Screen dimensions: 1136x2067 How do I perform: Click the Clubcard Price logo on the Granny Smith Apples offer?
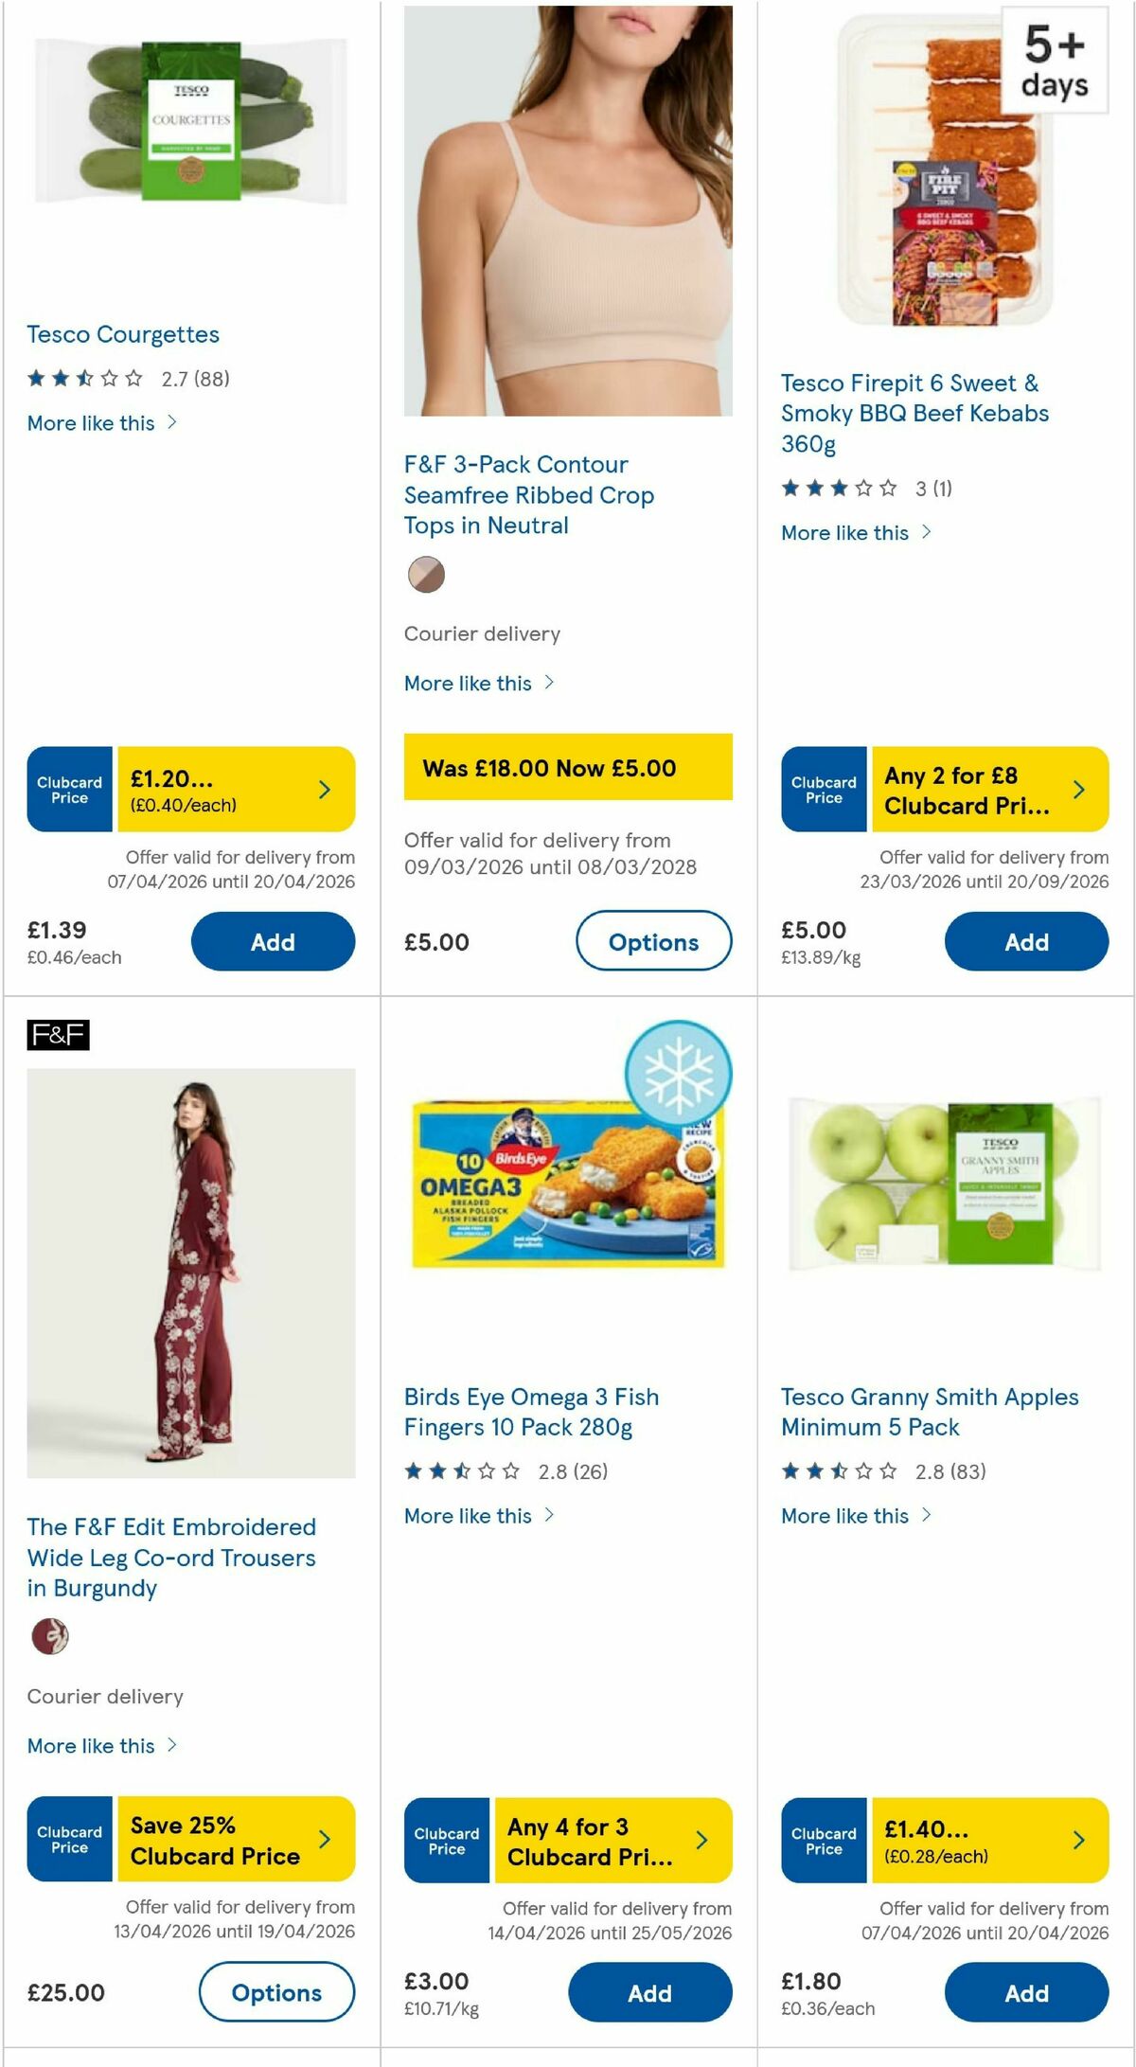pyautogui.click(x=824, y=1840)
